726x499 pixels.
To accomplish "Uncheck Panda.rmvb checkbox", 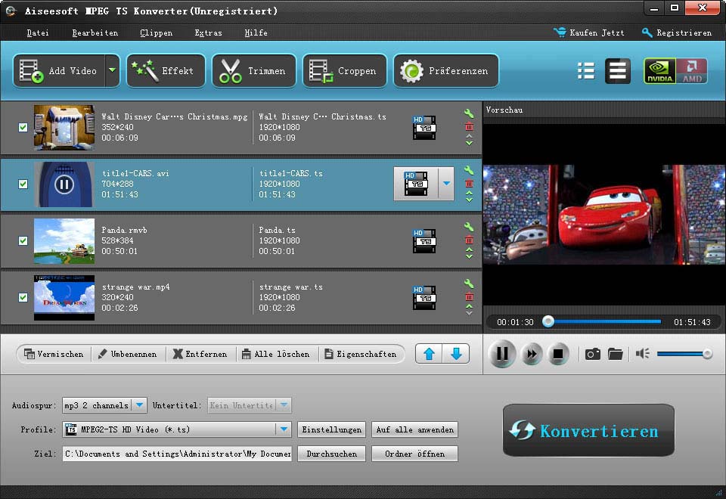I will click(x=23, y=240).
